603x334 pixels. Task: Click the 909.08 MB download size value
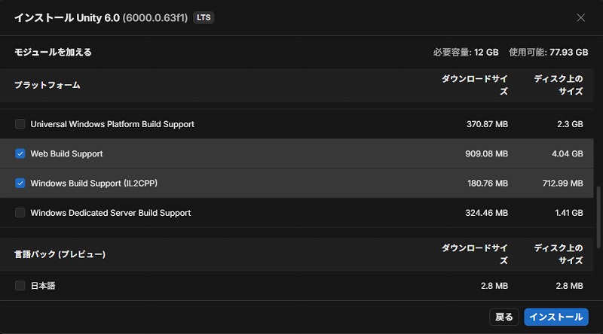click(x=487, y=153)
